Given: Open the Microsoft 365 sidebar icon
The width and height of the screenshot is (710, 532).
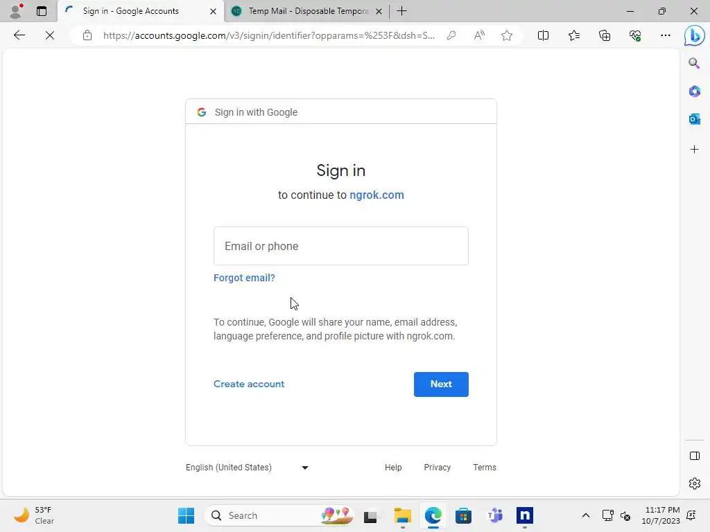Looking at the screenshot, I should coord(694,91).
